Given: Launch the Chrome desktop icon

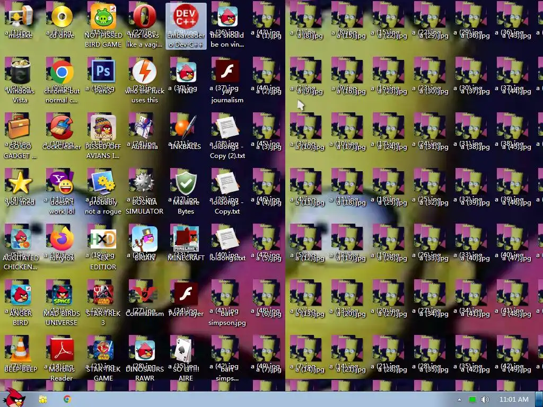Looking at the screenshot, I should pos(62,72).
